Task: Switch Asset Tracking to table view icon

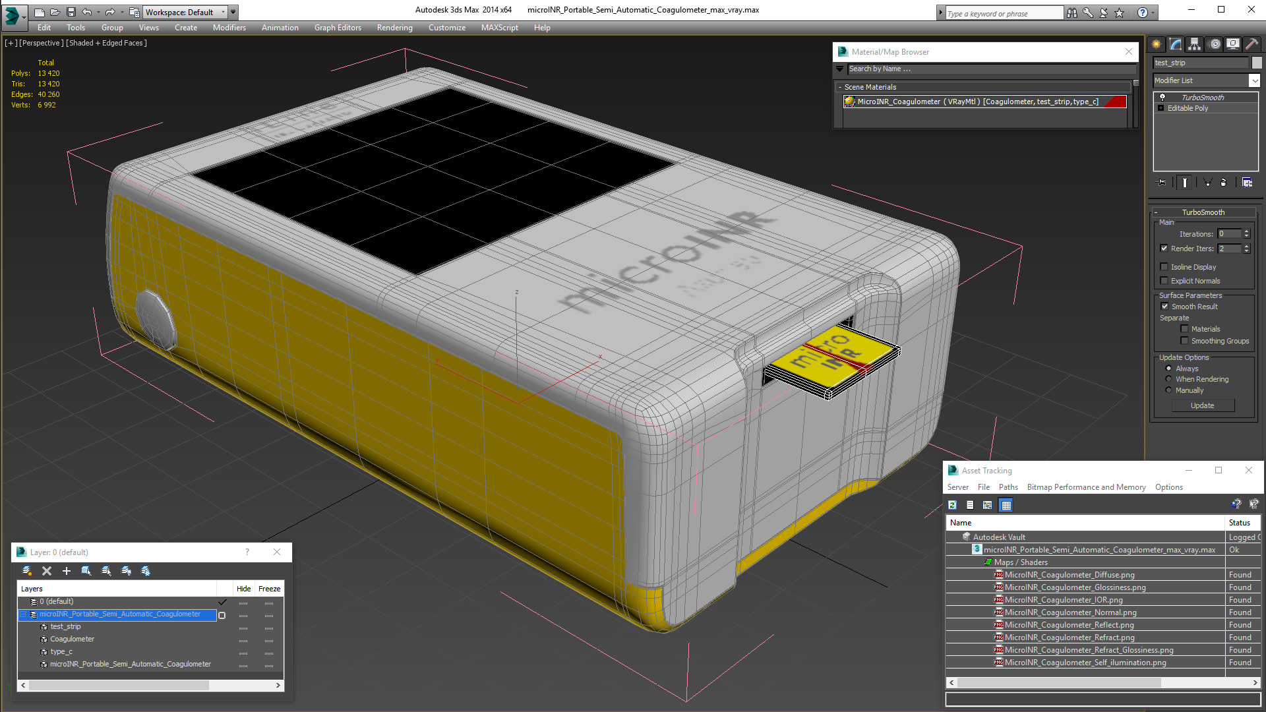Action: (1006, 505)
